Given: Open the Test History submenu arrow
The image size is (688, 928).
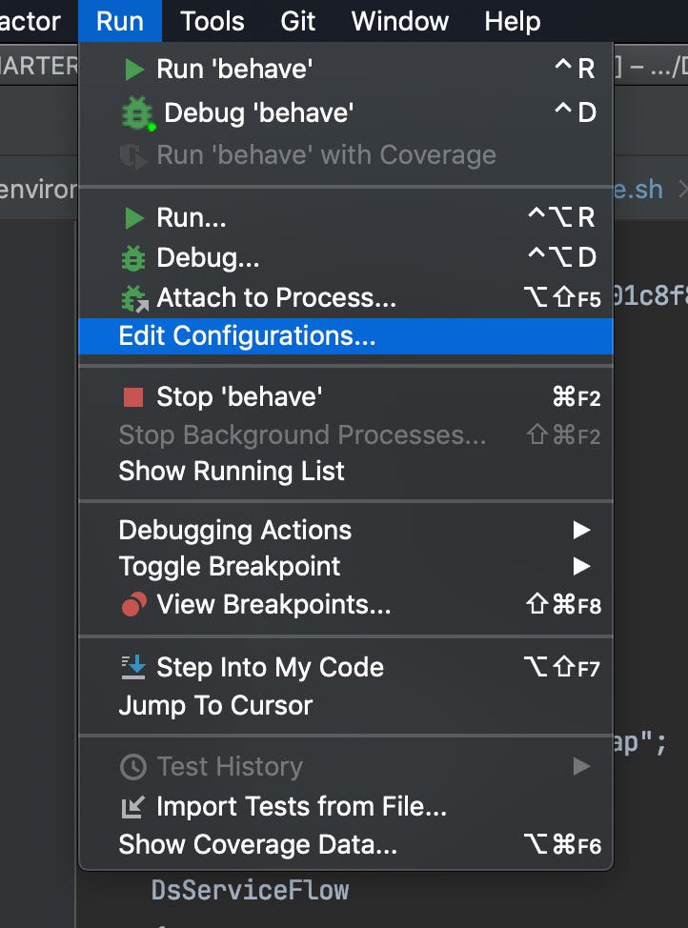Looking at the screenshot, I should click(x=584, y=767).
